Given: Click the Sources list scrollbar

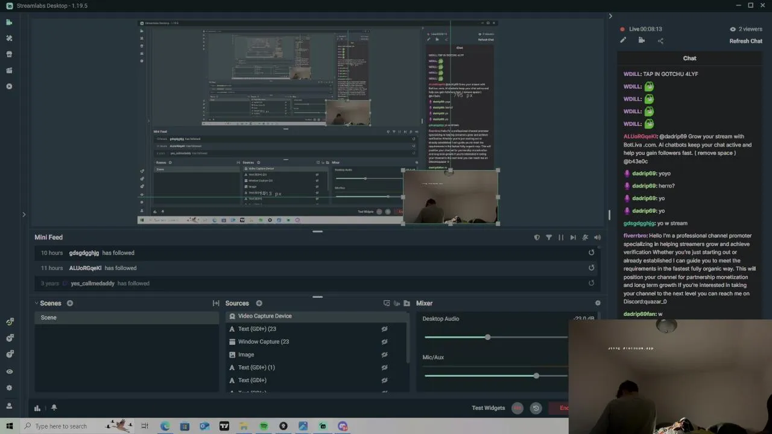Looking at the screenshot, I should pos(409,338).
